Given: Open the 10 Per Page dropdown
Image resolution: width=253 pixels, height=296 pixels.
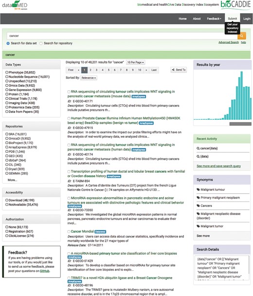Looking at the screenshot, I should point(135,62).
